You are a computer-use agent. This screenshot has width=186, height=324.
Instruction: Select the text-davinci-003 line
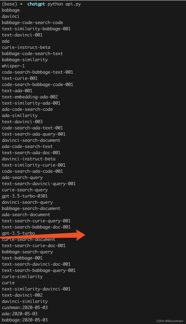point(22,121)
